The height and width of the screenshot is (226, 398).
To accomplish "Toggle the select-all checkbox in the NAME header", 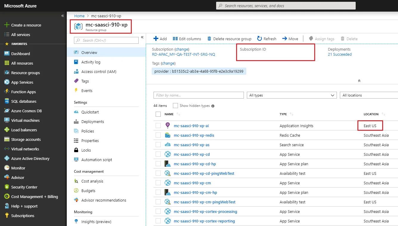I will click(x=158, y=114).
